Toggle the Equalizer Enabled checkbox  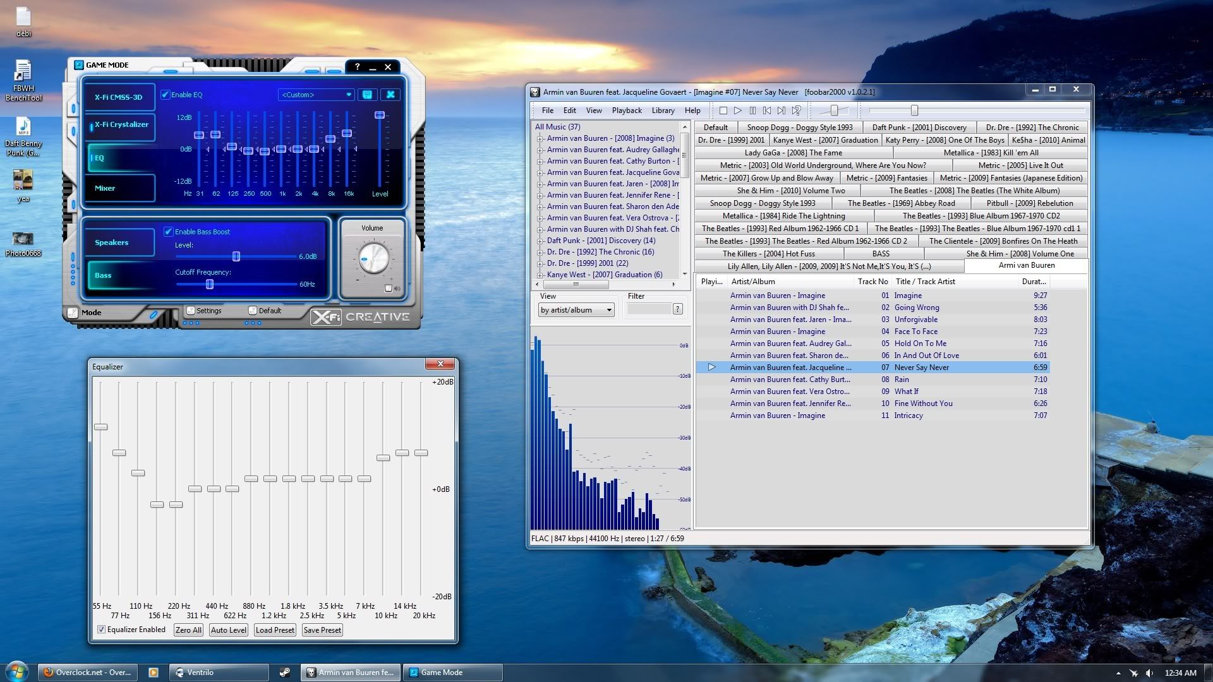101,629
